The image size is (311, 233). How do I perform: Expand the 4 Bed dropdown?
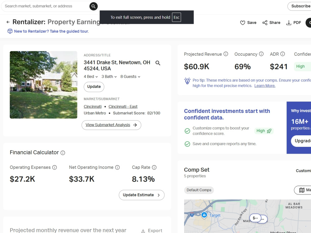[x=91, y=77]
